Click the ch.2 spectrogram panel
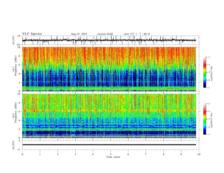The image size is (224, 173). 109,116
